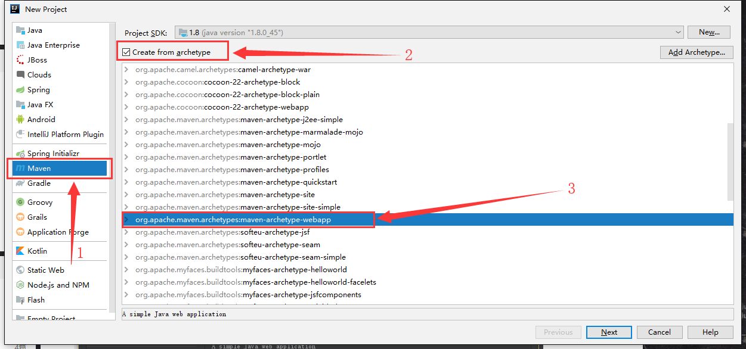The width and height of the screenshot is (746, 349).
Task: Toggle Create from archetype checkbox
Action: tap(126, 52)
